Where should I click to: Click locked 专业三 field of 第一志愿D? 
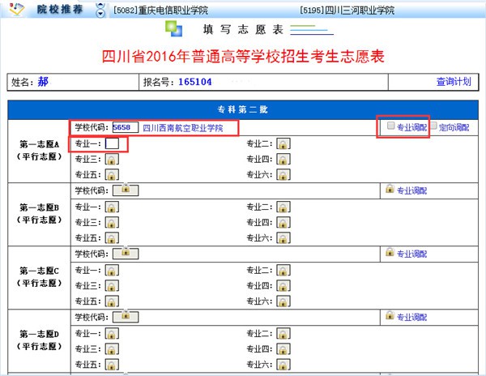pos(112,349)
